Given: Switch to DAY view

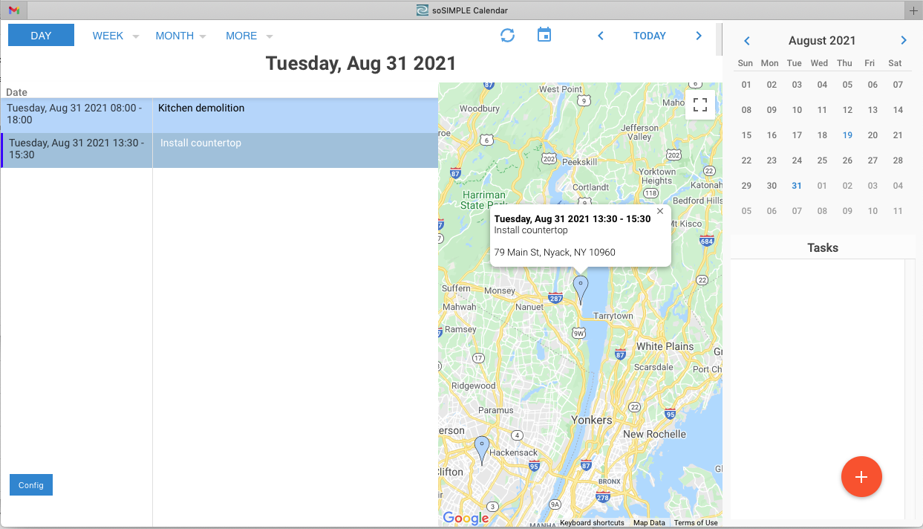Looking at the screenshot, I should coord(41,36).
